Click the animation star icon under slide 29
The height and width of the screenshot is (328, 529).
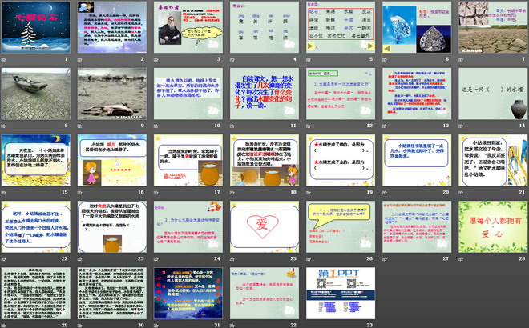coord(4,326)
